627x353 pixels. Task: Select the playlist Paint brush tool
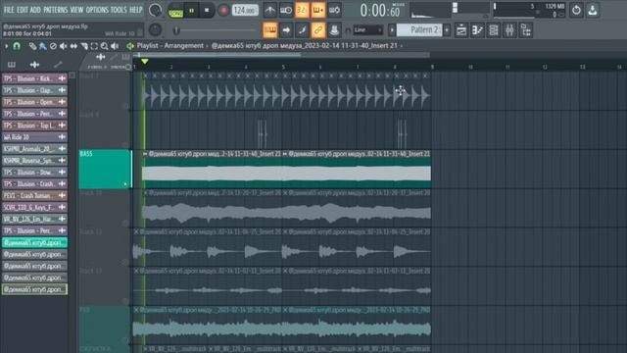(42, 46)
